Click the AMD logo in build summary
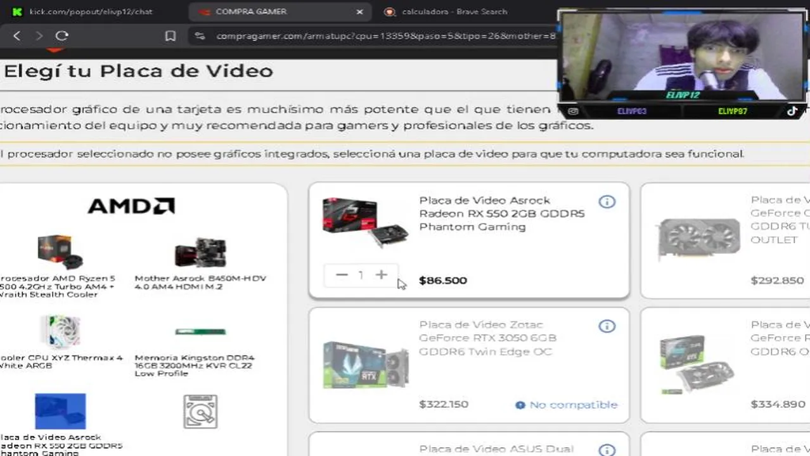 (x=131, y=206)
